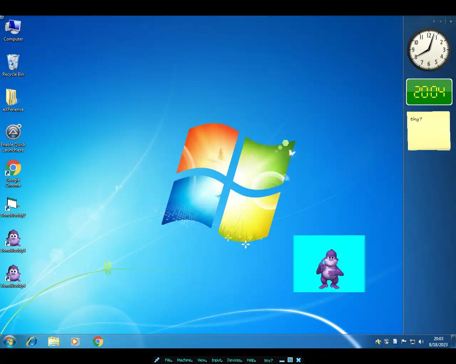Open the Recycle Bin icon
The height and width of the screenshot is (364, 456).
pos(13,65)
